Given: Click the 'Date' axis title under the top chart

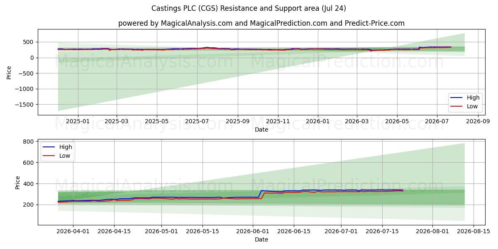Looking at the screenshot, I should coord(261,129).
